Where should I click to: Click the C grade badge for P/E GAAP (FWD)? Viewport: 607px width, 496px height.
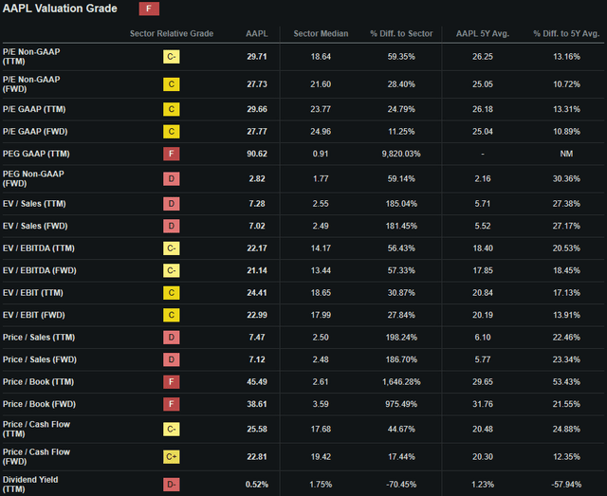(171, 132)
